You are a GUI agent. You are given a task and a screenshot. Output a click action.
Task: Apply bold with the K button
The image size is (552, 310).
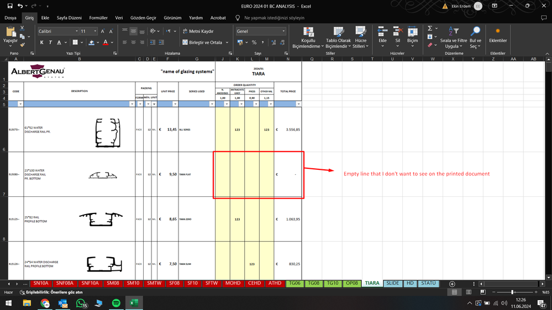pyautogui.click(x=41, y=42)
